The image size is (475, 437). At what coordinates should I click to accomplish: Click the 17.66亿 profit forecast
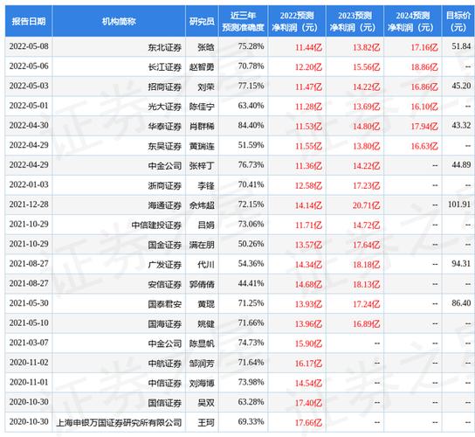click(308, 423)
